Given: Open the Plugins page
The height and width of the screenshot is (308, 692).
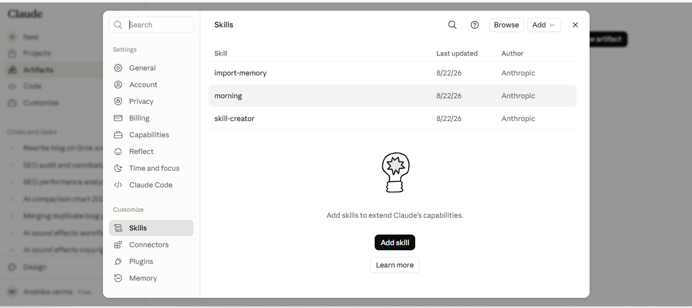Looking at the screenshot, I should click(151, 261).
